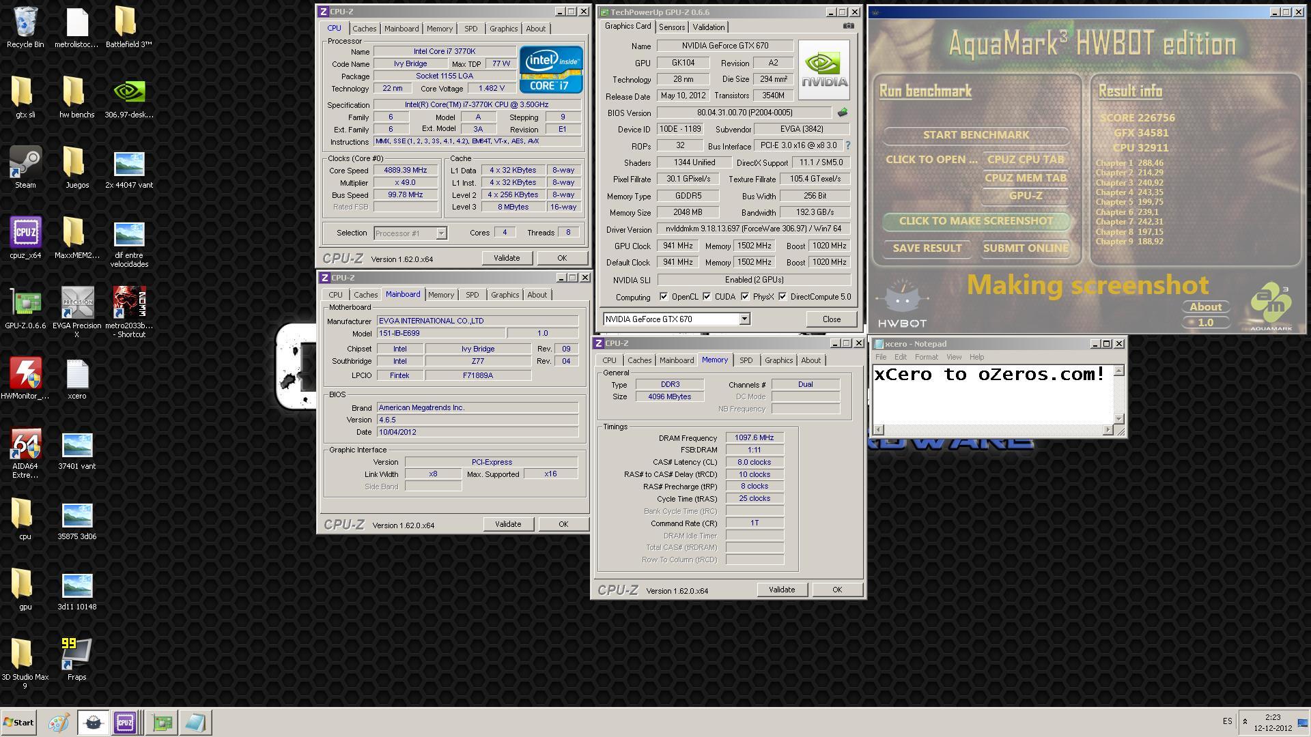Screen dimensions: 1311x737
Task: Open the Juegos folder
Action: 76,168
